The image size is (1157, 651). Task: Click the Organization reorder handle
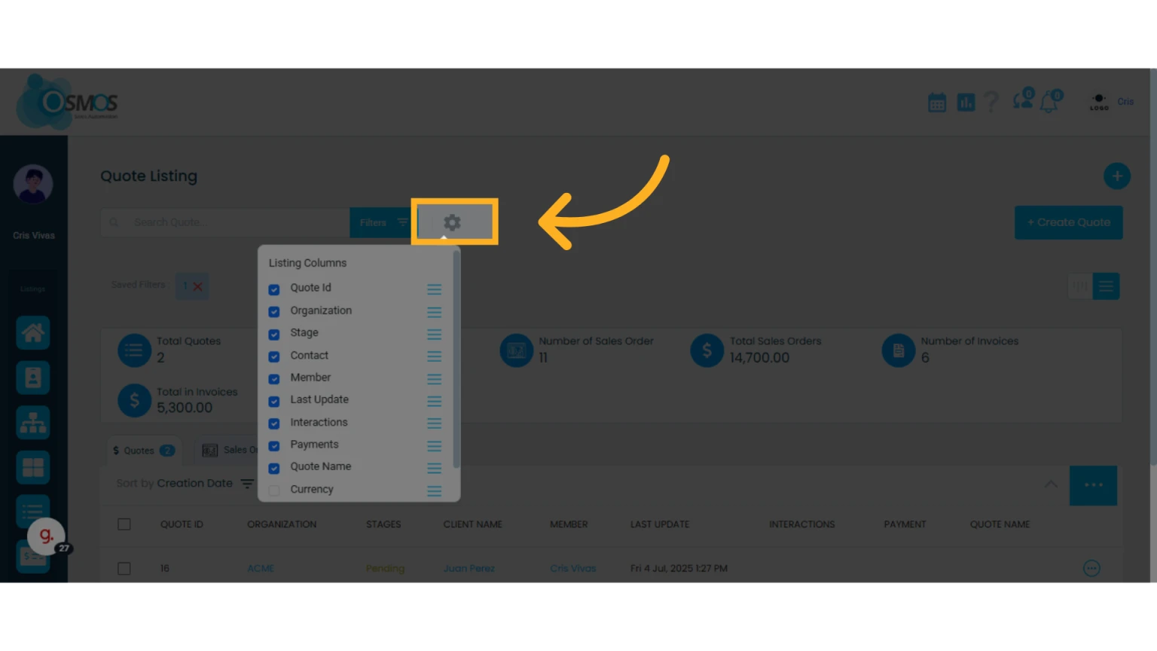[x=434, y=312]
